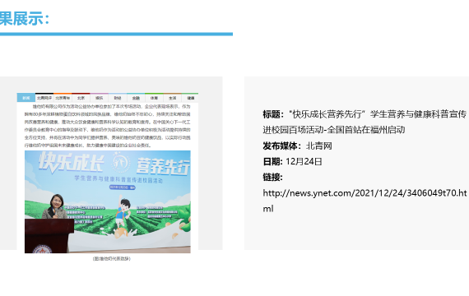Click the 12月24日 date text
This screenshot has width=469, height=296.
(x=304, y=161)
